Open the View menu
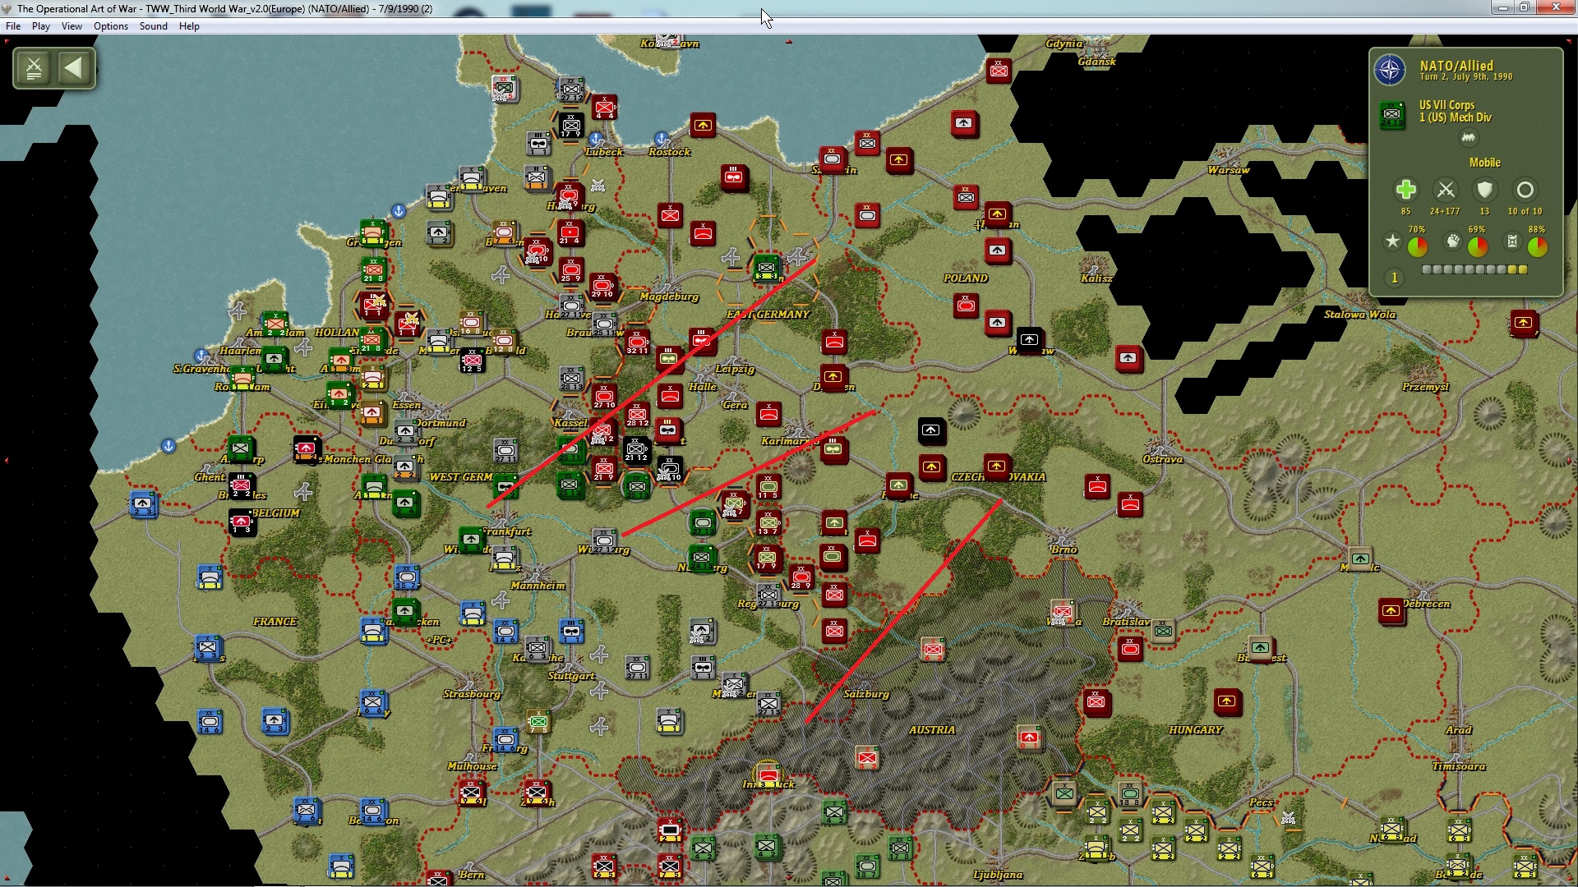The height and width of the screenshot is (887, 1578). pos(72,26)
